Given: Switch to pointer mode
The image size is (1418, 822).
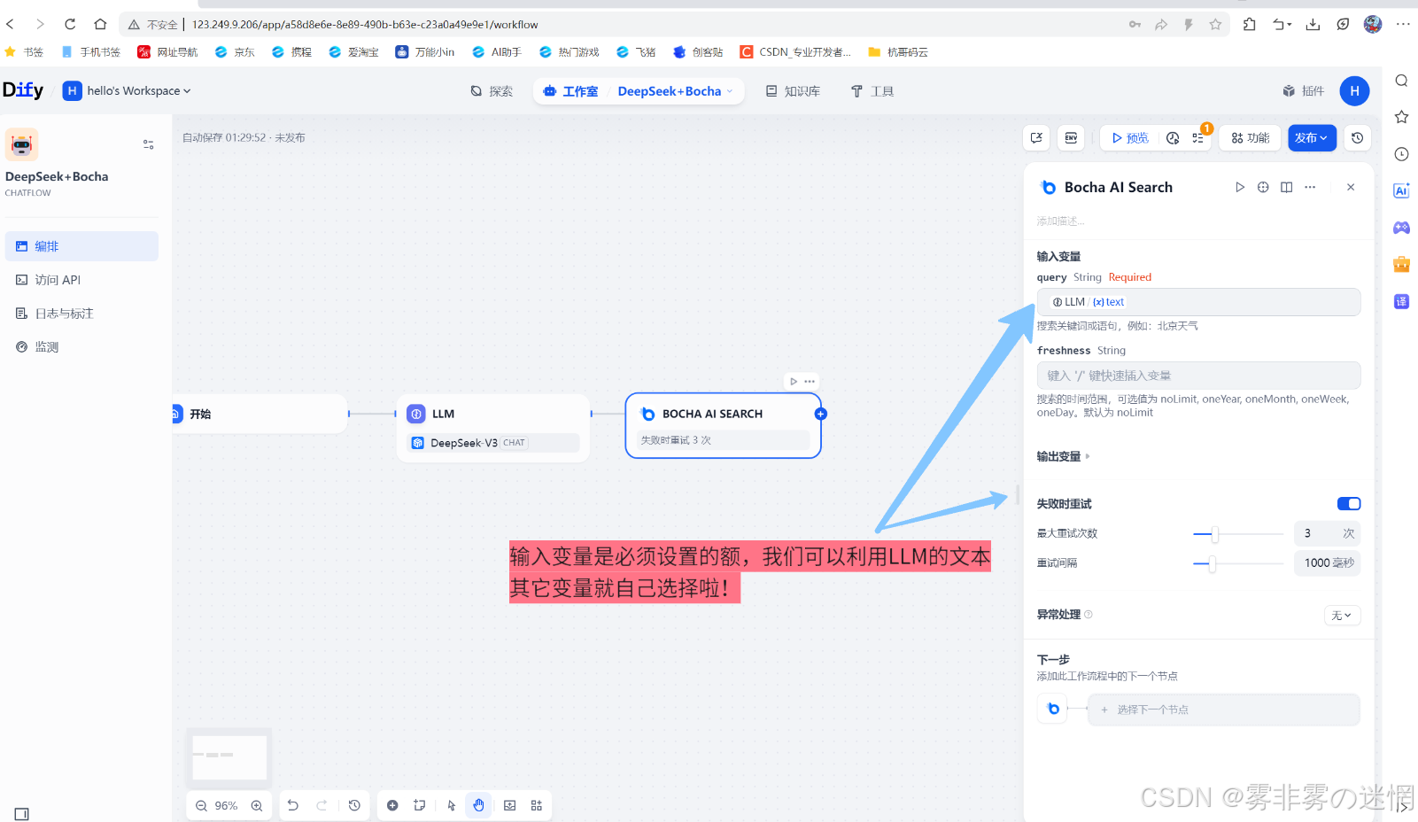Looking at the screenshot, I should tap(452, 805).
